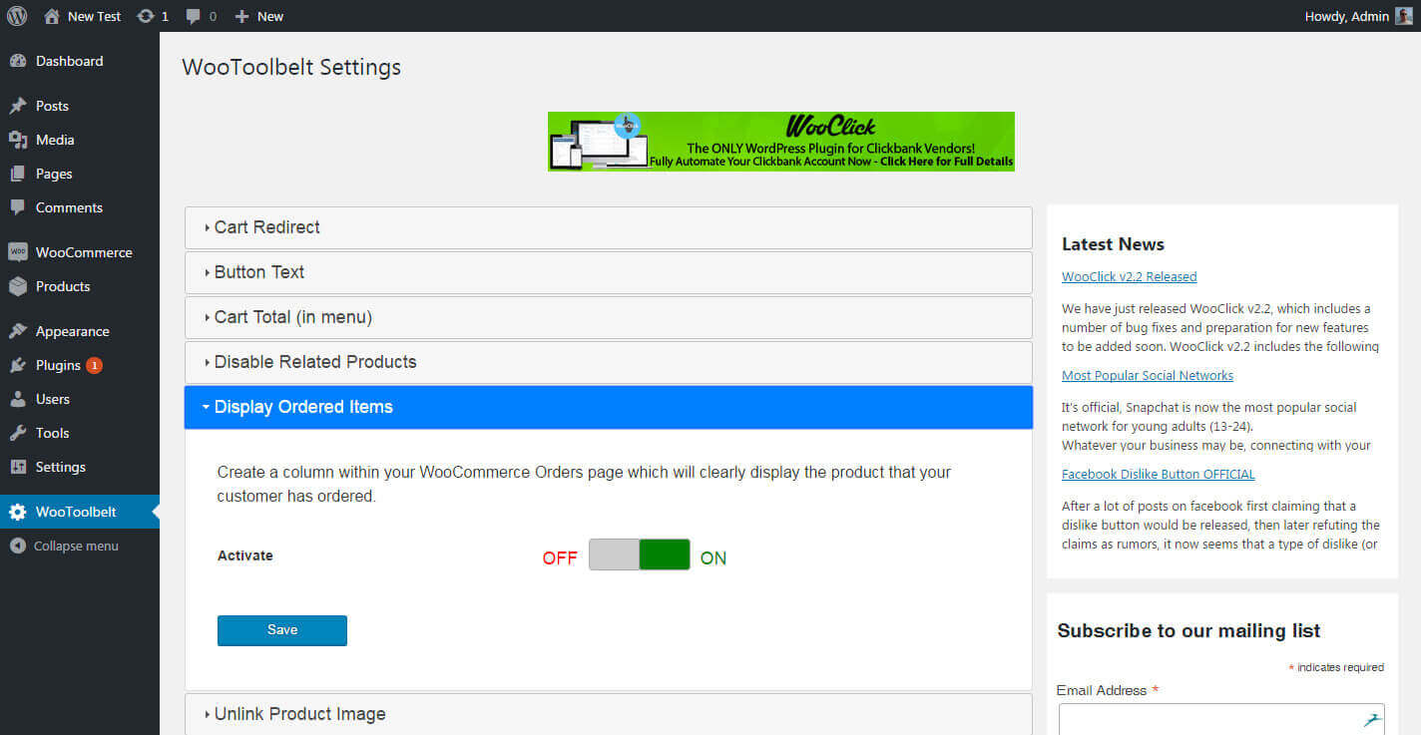The image size is (1421, 735).
Task: Click the Collapse menu text
Action: point(76,546)
